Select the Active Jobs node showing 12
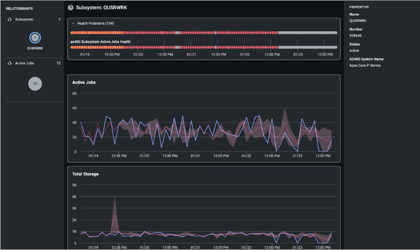Viewport: 420px width, 250px height. [35, 84]
